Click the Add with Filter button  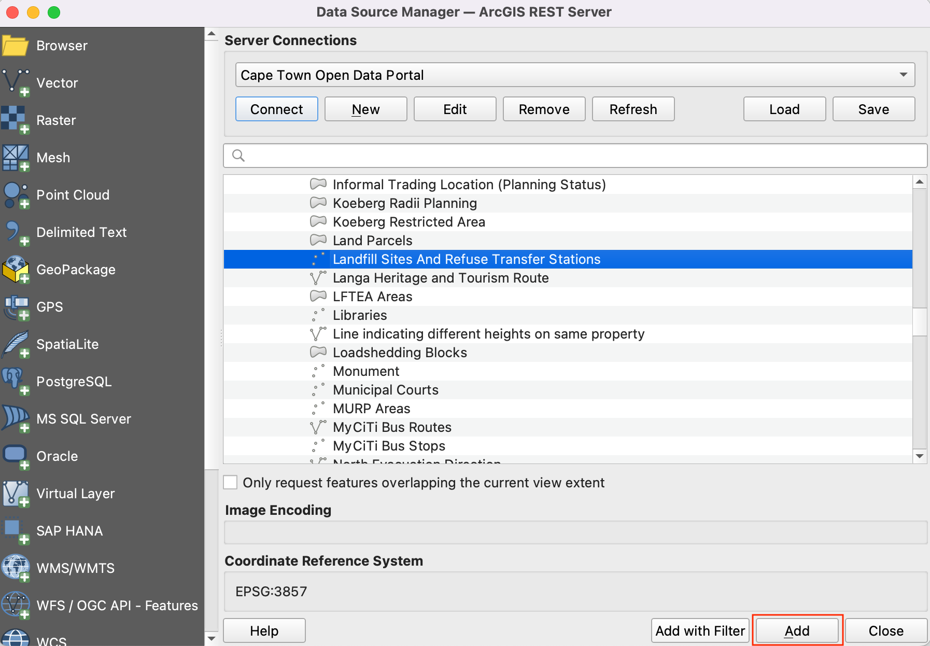coord(700,630)
